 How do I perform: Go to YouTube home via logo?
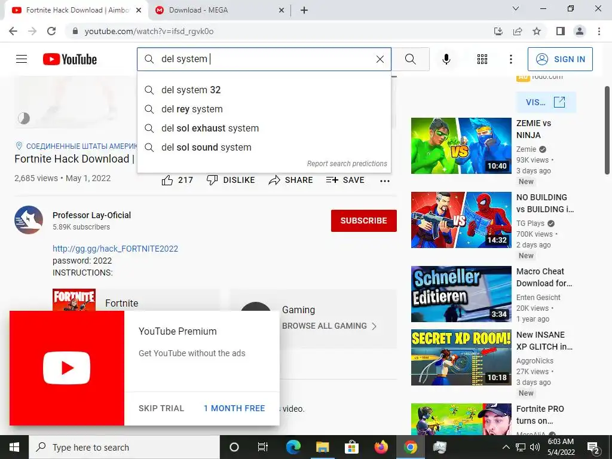pyautogui.click(x=70, y=59)
